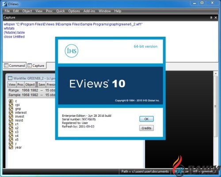The image size is (221, 177).
Task: Click the Path status bar entry
Action: click(x=145, y=171)
